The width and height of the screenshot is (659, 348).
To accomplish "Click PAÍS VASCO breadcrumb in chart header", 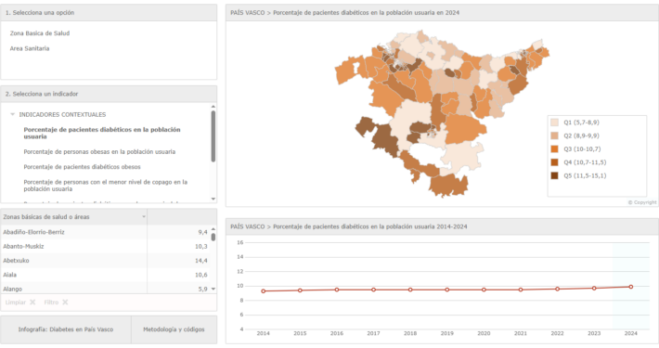I will (x=248, y=226).
